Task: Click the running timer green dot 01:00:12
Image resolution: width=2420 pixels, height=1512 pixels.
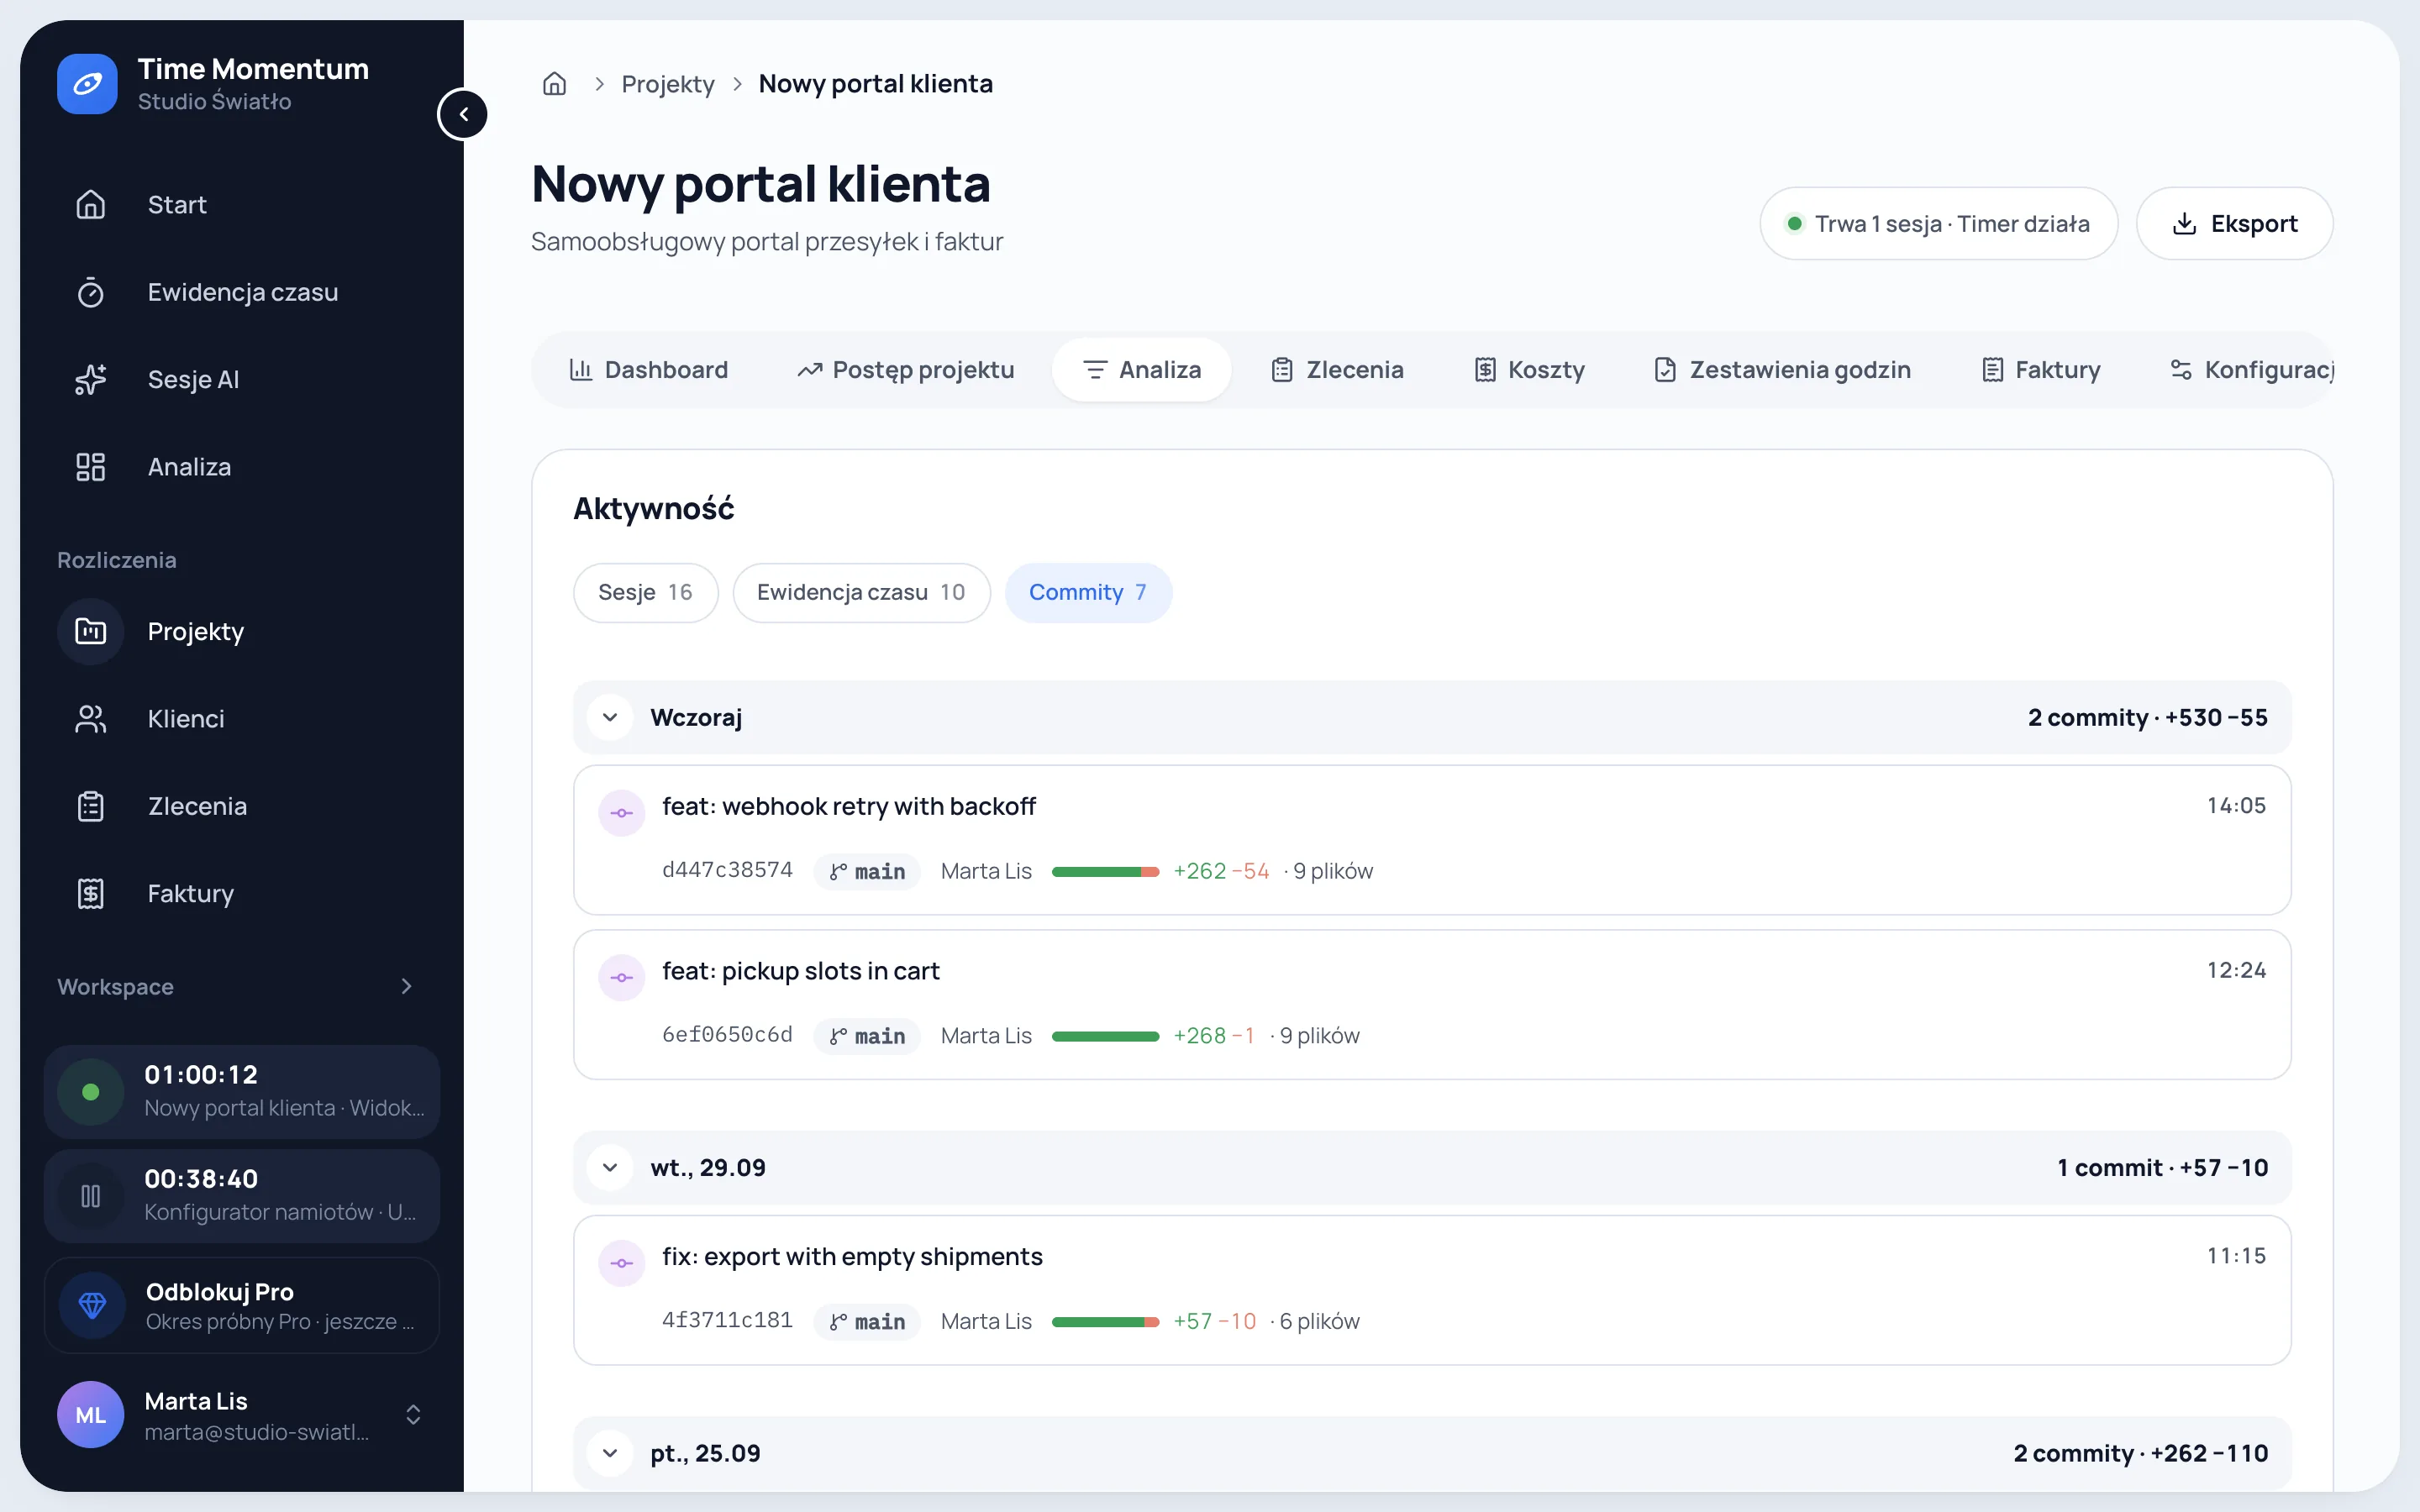Action: pos(91,1092)
